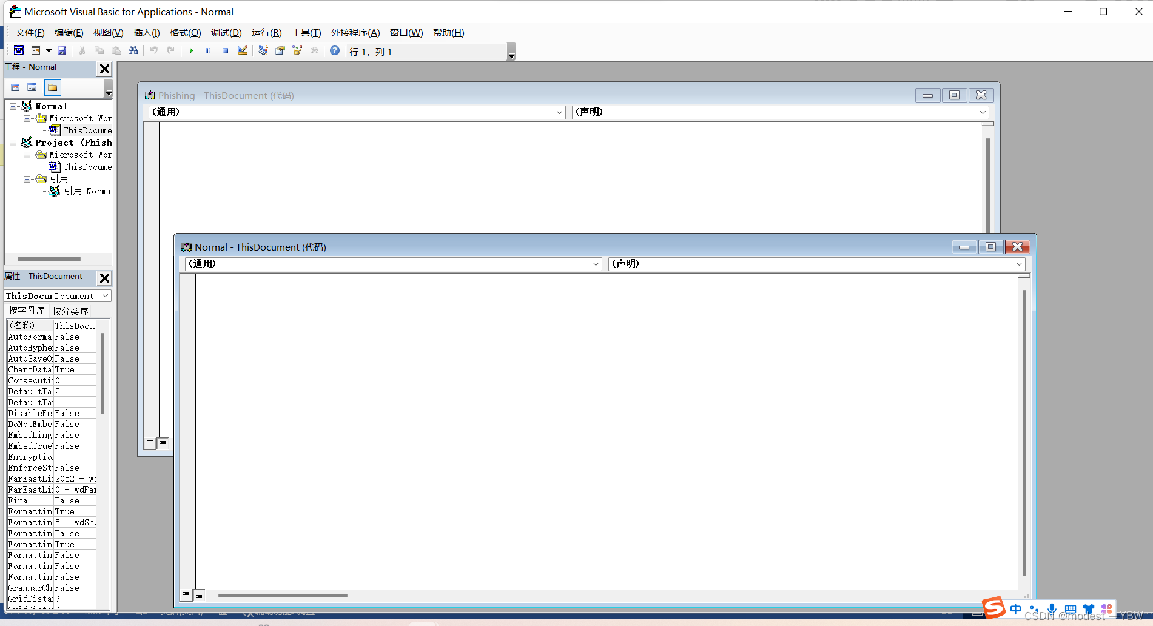Switch to 按字母序 tab
The height and width of the screenshot is (626, 1153).
[27, 311]
